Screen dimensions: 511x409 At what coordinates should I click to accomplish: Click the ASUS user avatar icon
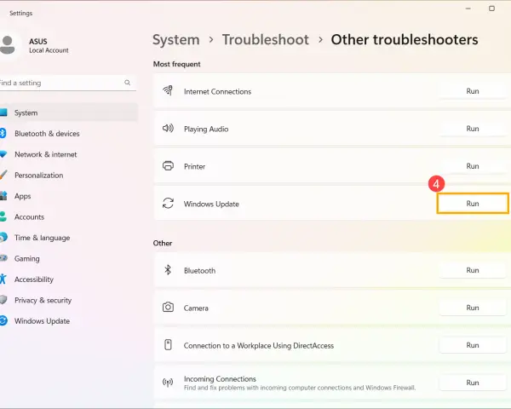[x=7, y=44]
